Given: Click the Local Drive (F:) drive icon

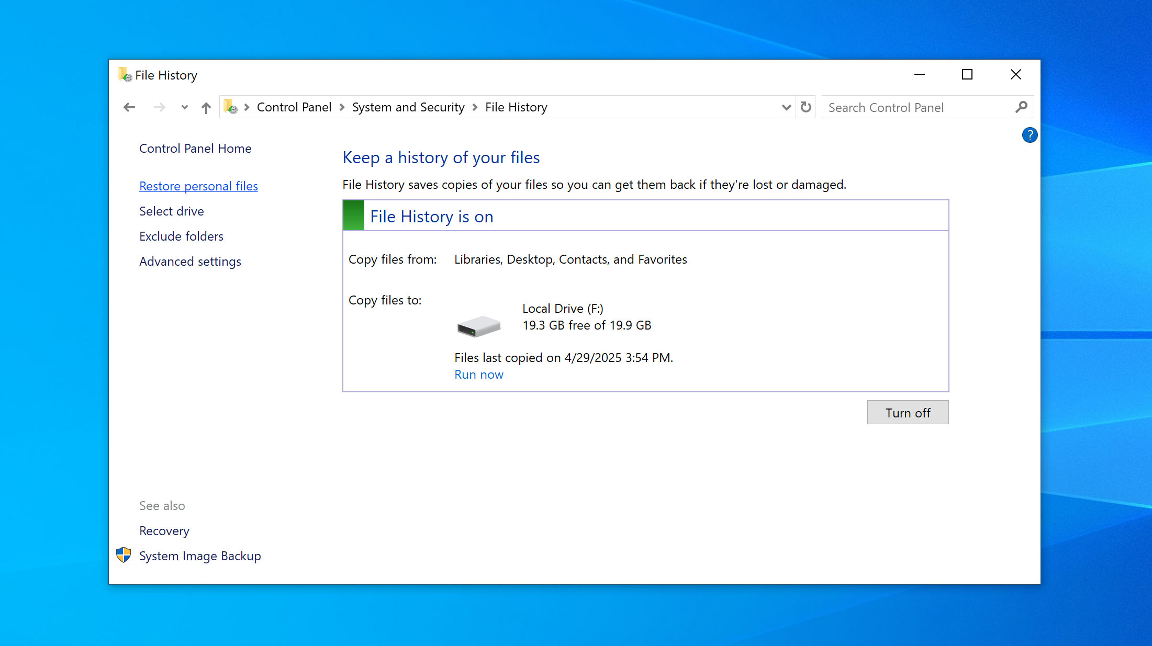Looking at the screenshot, I should [x=478, y=326].
